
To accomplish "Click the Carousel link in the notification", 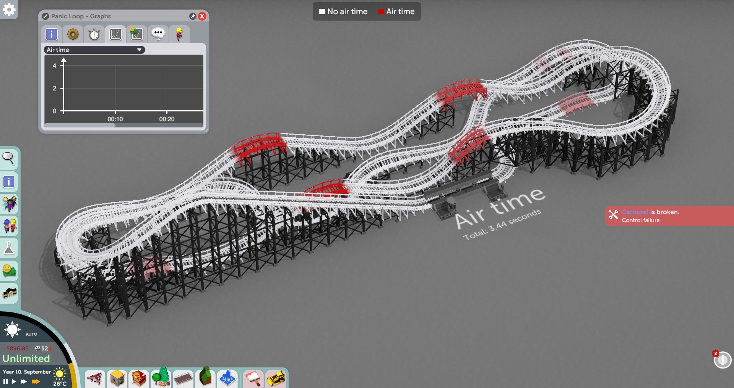I will click(x=635, y=212).
